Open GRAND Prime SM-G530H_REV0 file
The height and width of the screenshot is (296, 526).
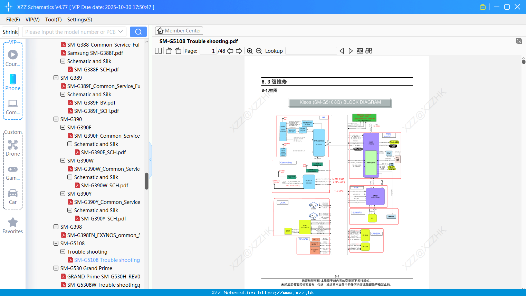pos(104,276)
